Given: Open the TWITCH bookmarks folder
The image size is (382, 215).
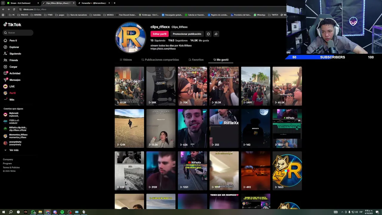Looking at the screenshot, I should pos(273,15).
